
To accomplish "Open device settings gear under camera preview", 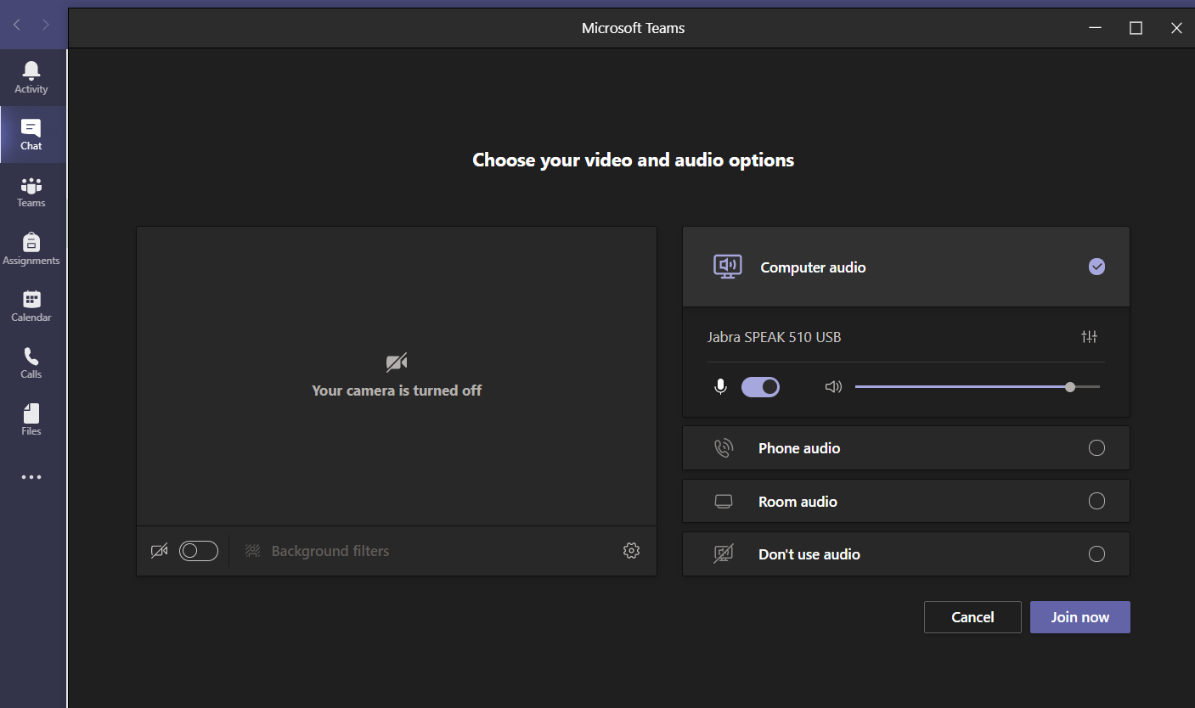I will point(631,551).
